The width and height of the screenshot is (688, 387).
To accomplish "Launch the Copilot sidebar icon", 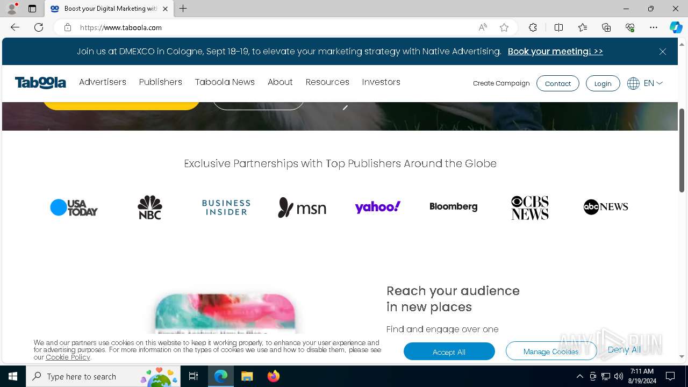I will [676, 27].
